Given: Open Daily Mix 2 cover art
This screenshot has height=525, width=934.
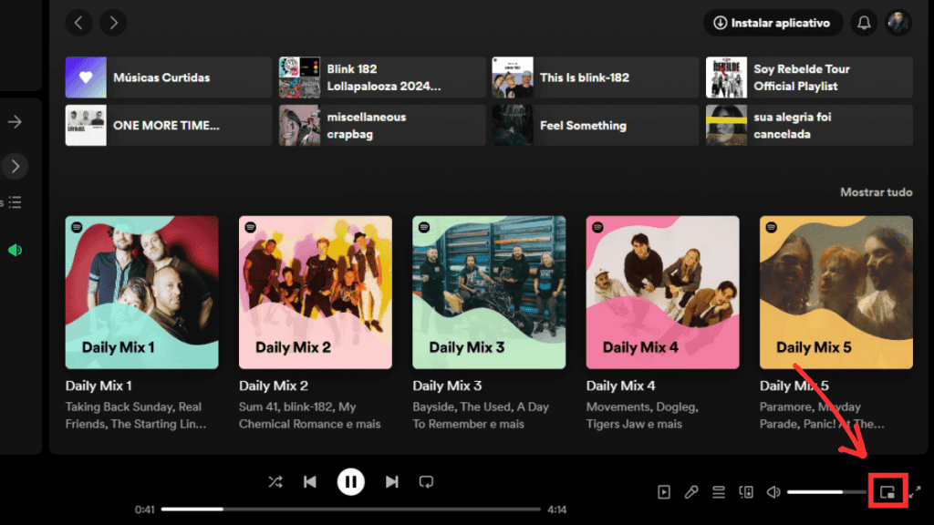Looking at the screenshot, I should coord(315,293).
